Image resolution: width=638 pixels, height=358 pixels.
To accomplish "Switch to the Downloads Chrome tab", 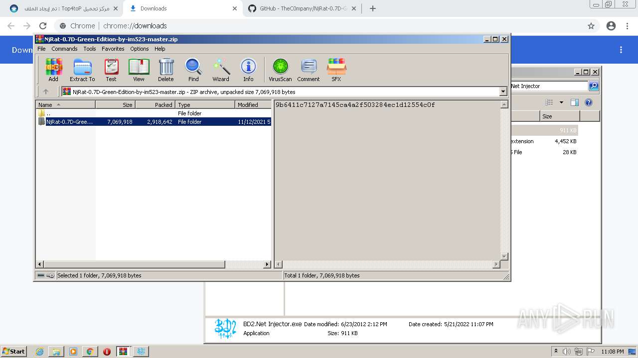I will click(x=183, y=8).
